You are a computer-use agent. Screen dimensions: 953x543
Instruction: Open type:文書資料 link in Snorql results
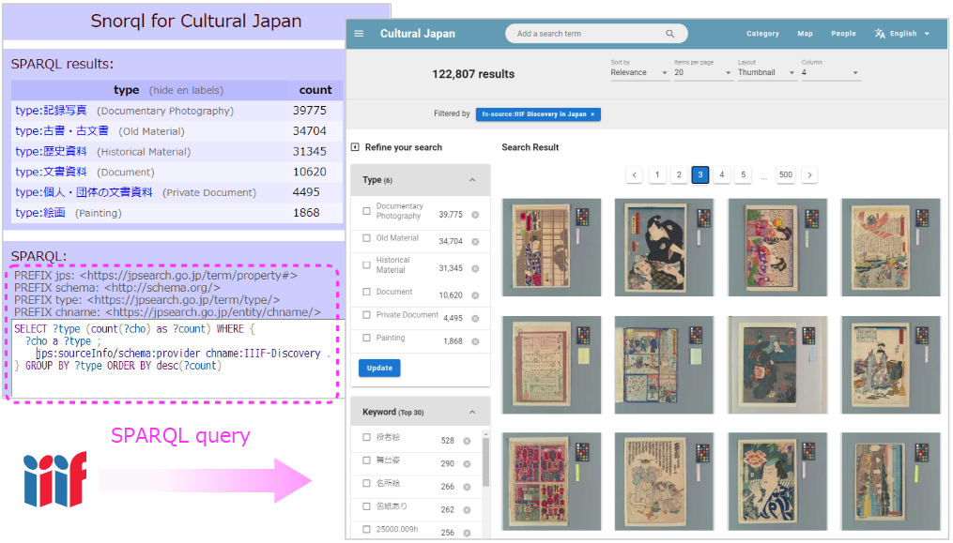click(x=51, y=172)
